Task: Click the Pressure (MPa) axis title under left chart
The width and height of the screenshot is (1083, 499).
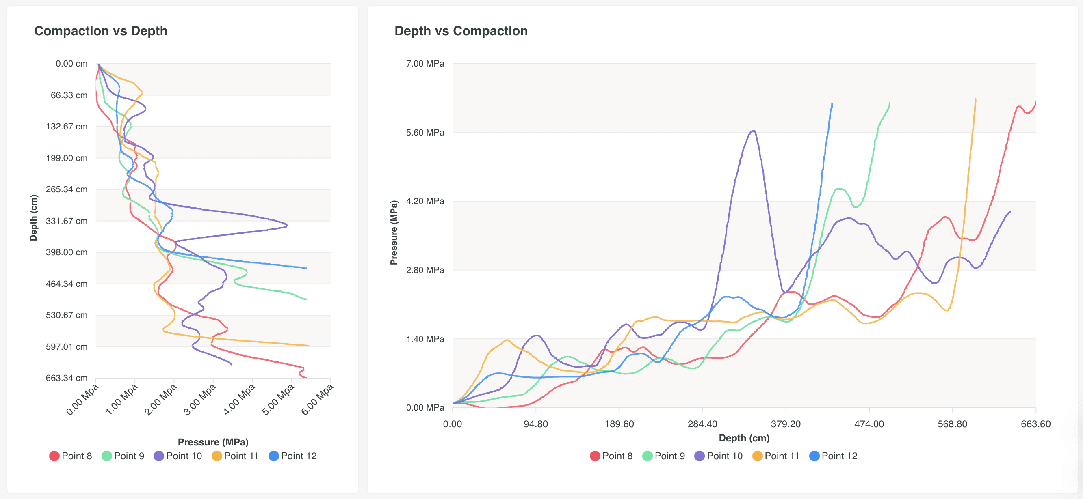Action: pyautogui.click(x=213, y=442)
